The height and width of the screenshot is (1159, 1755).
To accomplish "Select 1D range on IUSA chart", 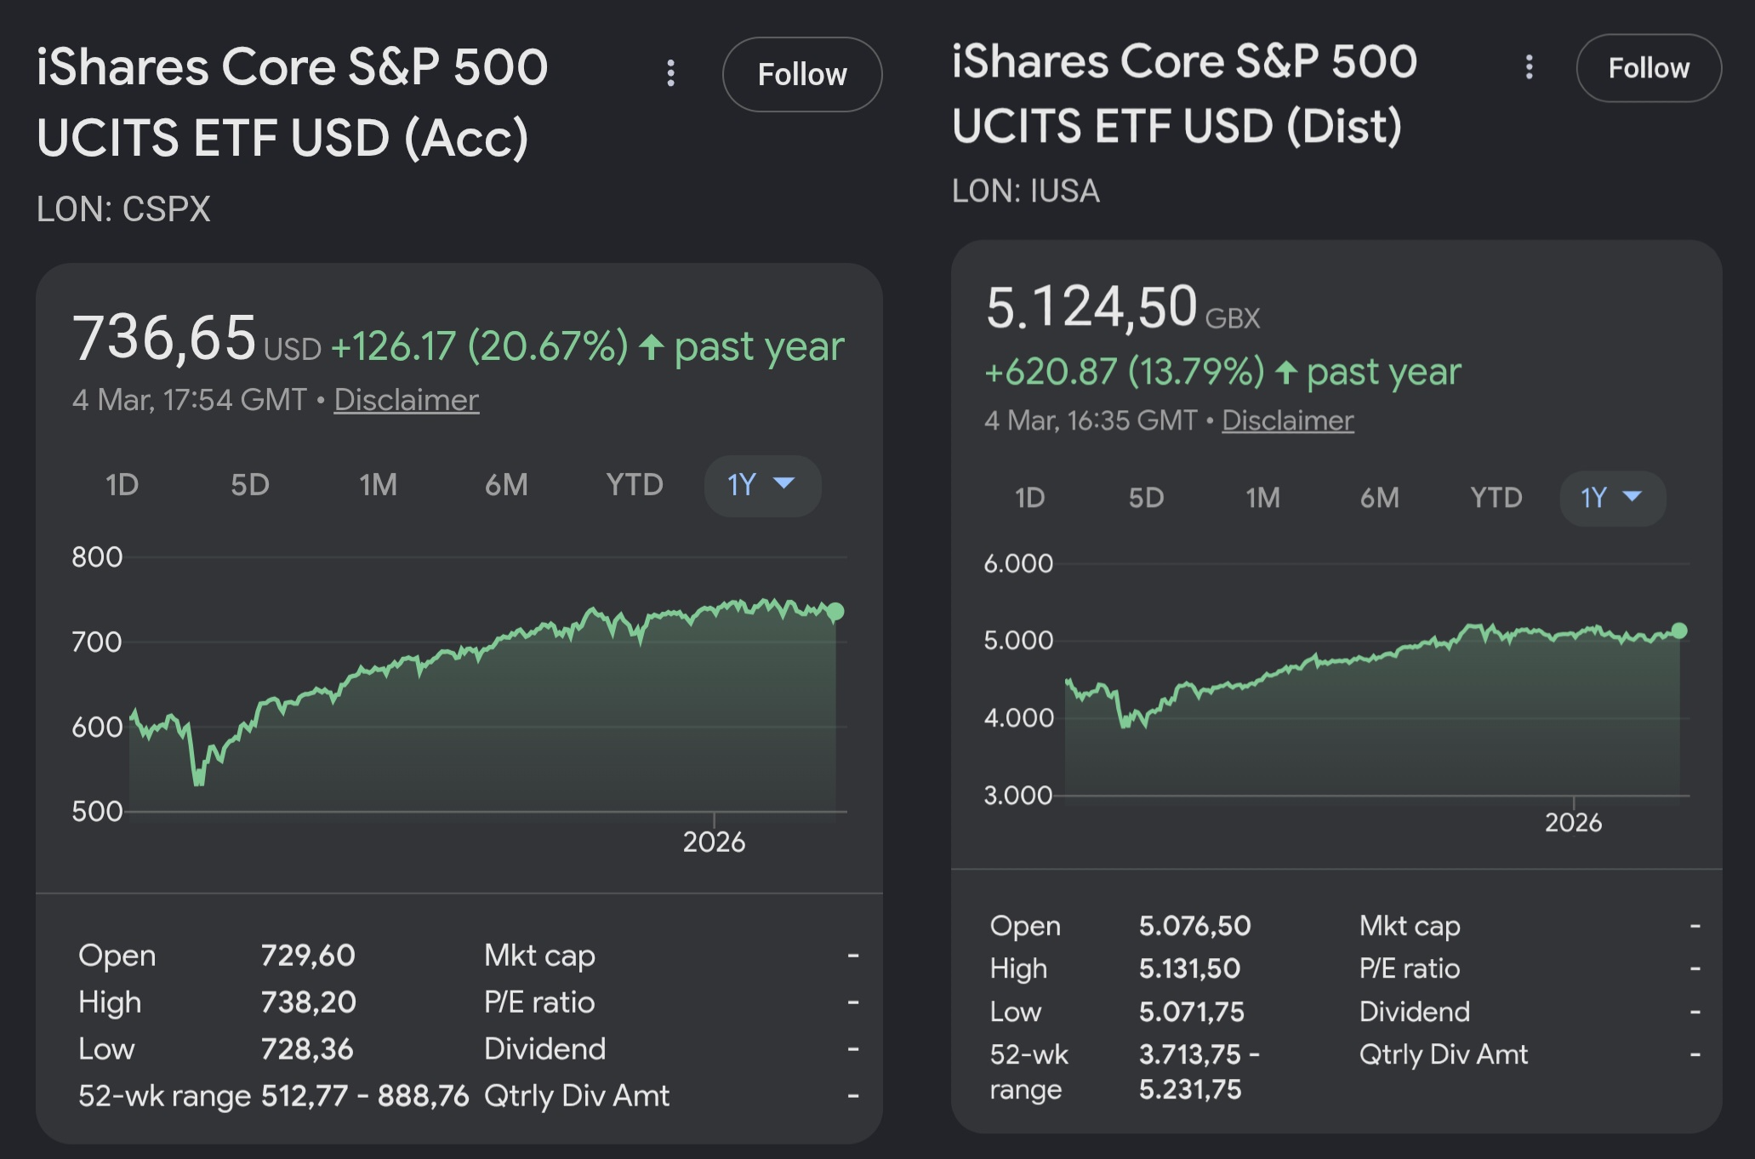I will 1029,498.
